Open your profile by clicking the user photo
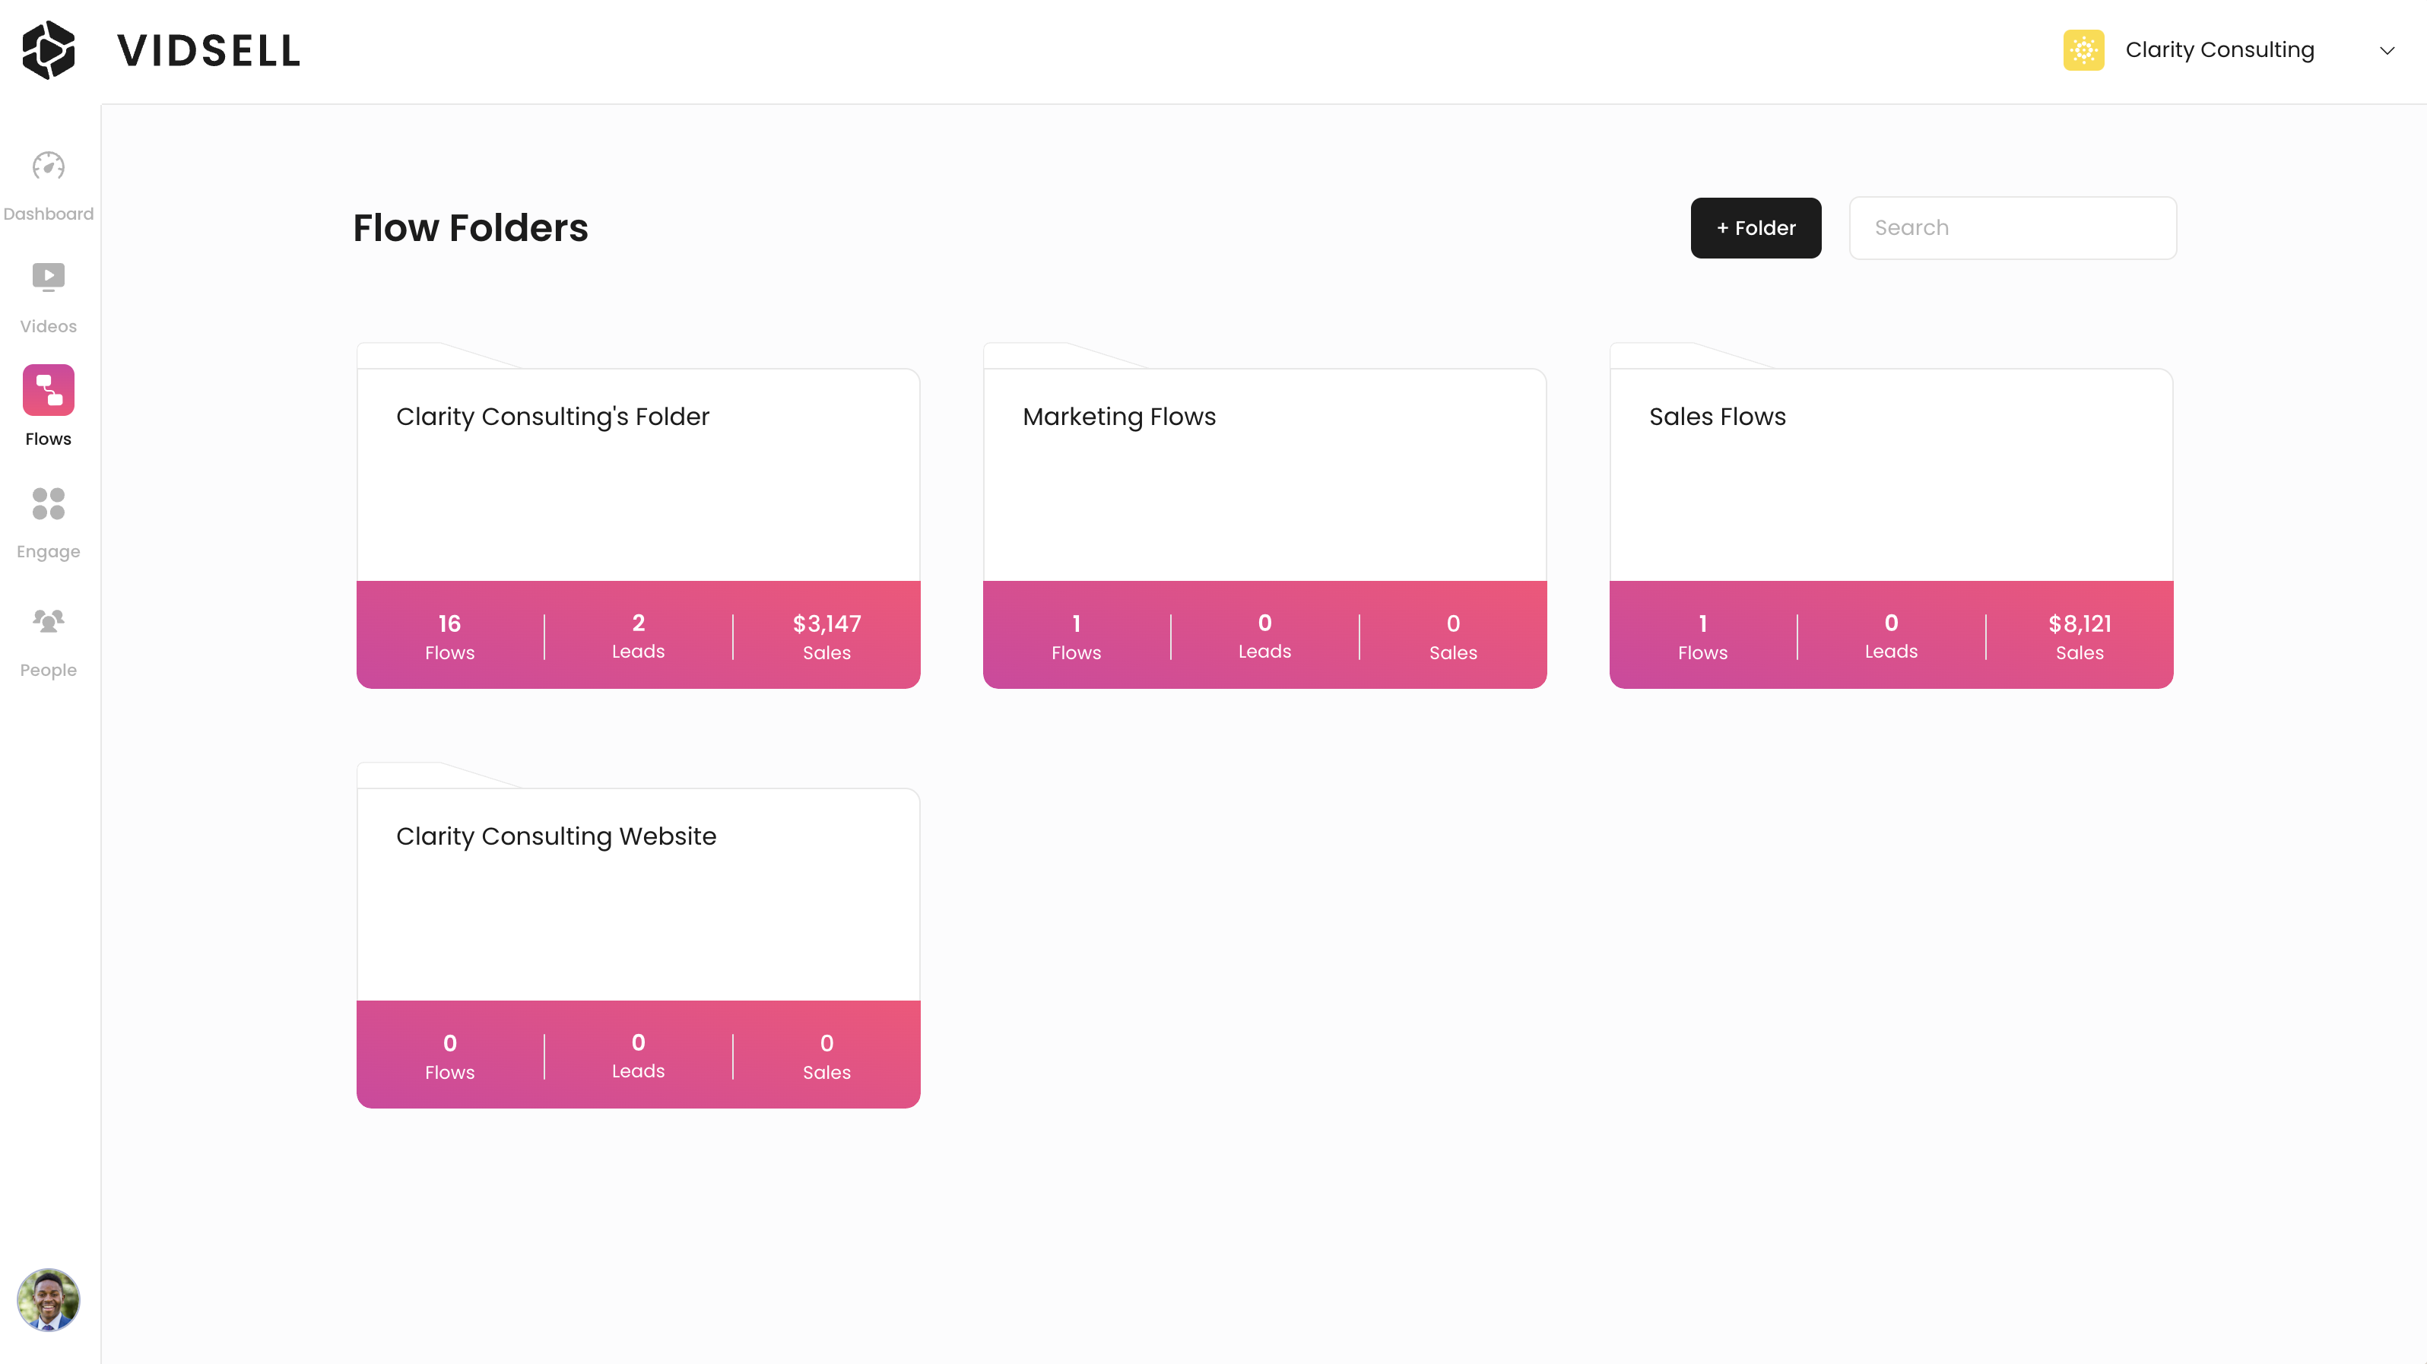The height and width of the screenshot is (1364, 2427). click(47, 1300)
